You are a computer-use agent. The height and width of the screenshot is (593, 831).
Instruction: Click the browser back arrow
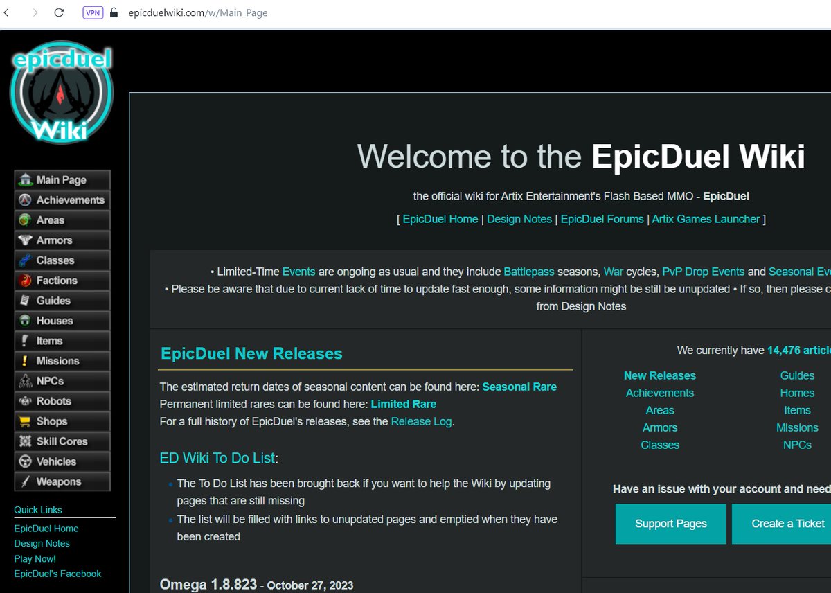point(6,12)
